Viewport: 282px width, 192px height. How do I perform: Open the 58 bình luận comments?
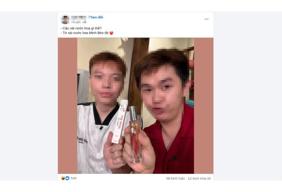click(x=175, y=178)
